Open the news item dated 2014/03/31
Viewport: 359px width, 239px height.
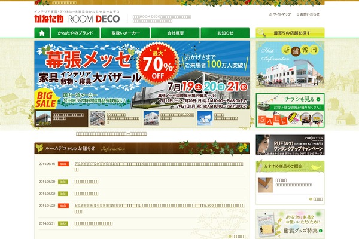click(93, 223)
